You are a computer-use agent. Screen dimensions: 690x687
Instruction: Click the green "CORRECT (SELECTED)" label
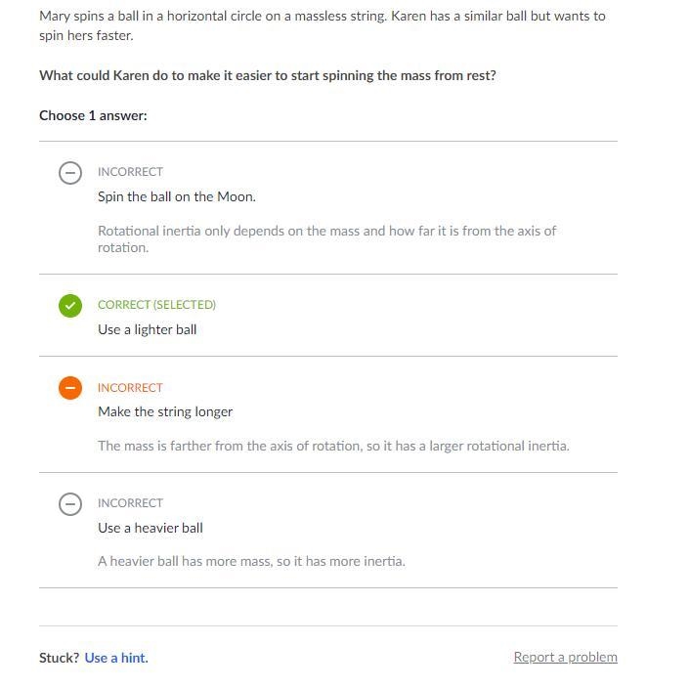click(156, 305)
